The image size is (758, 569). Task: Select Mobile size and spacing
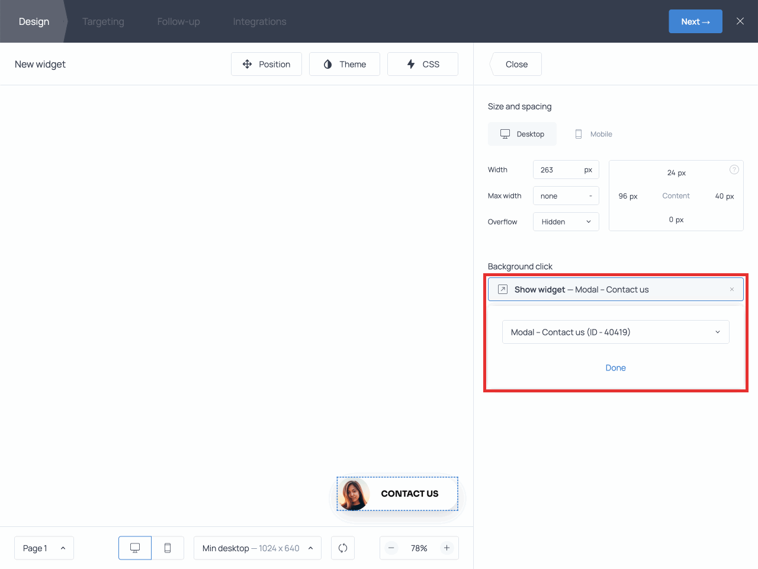pos(593,134)
